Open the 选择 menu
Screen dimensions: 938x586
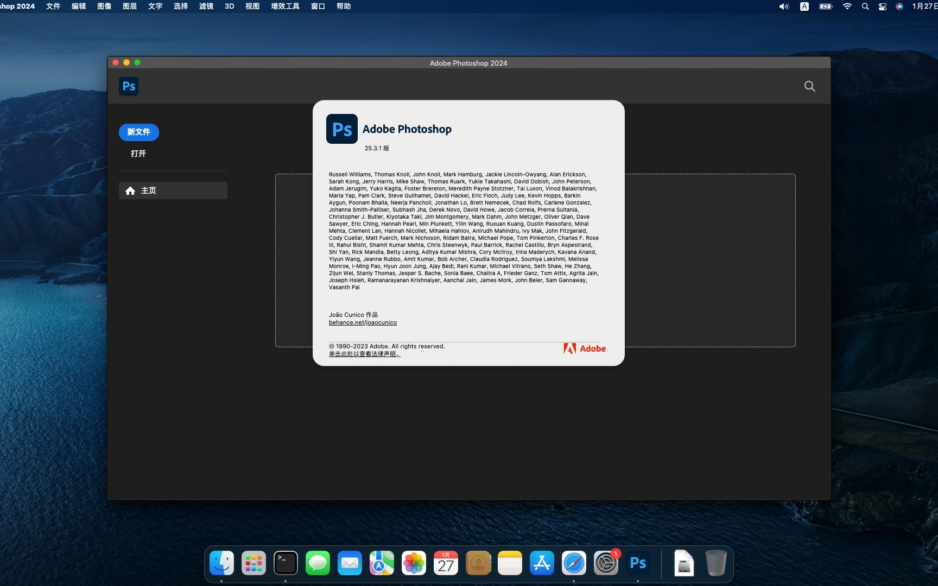point(181,7)
